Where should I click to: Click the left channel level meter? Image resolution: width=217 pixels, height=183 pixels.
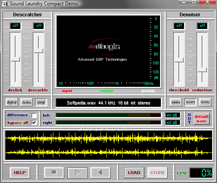click(108, 115)
